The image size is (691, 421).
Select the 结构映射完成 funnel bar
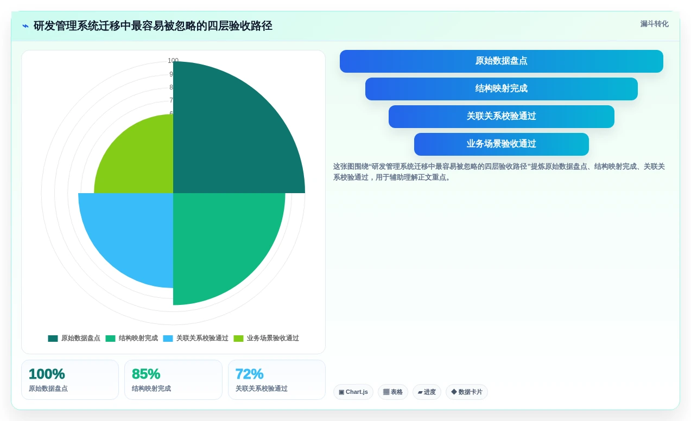[502, 89]
